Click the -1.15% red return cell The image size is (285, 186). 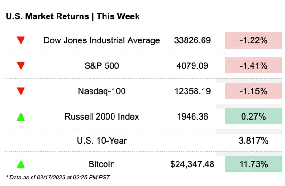click(x=253, y=91)
